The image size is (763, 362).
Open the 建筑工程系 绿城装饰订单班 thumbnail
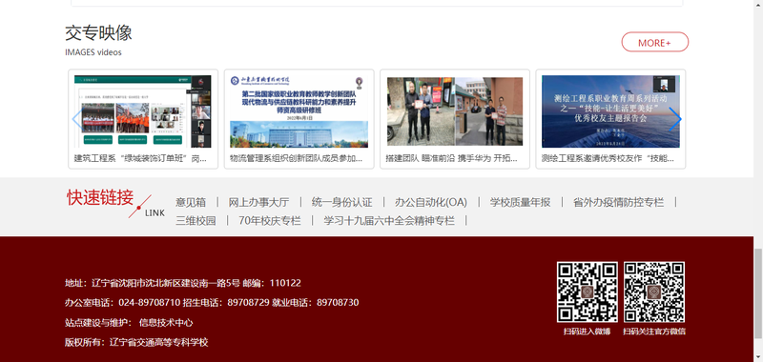pyautogui.click(x=142, y=111)
